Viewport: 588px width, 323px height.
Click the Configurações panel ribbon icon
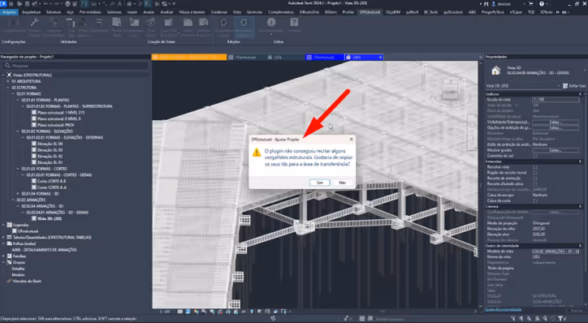[14, 23]
